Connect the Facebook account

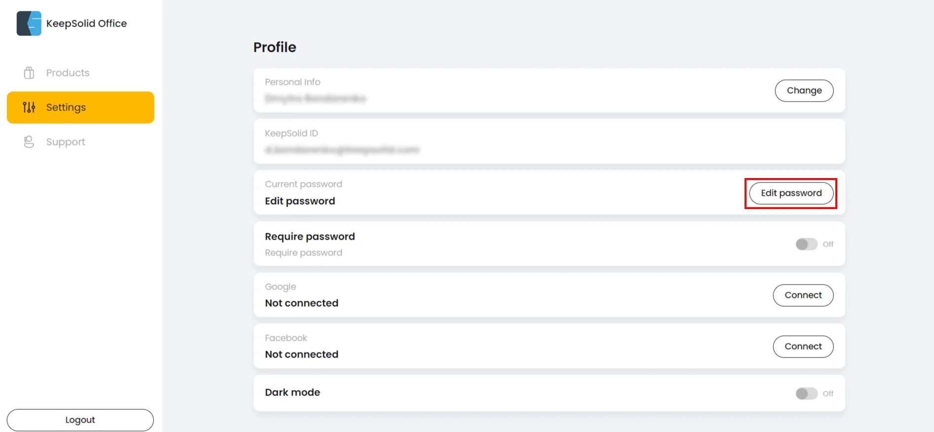[803, 347]
